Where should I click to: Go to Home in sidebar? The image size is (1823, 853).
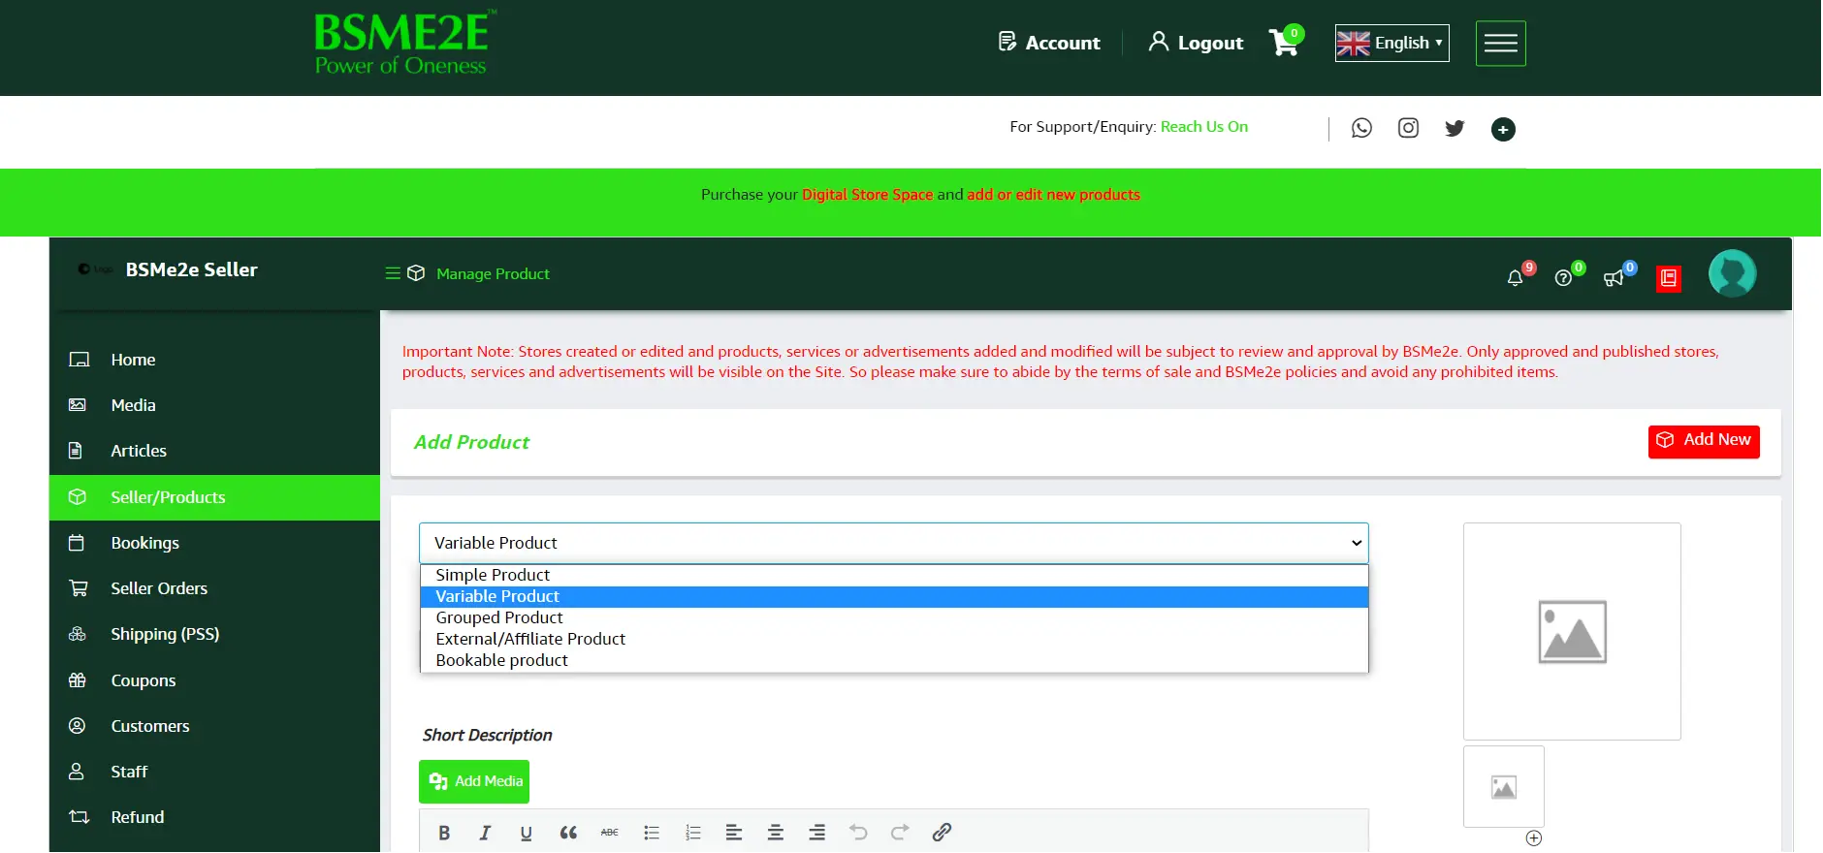[x=214, y=360]
